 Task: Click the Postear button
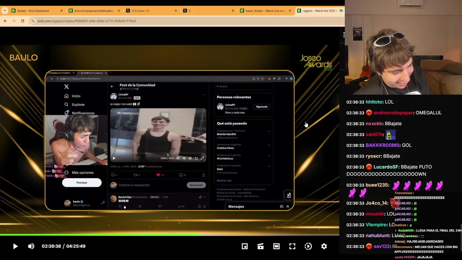pos(82,183)
